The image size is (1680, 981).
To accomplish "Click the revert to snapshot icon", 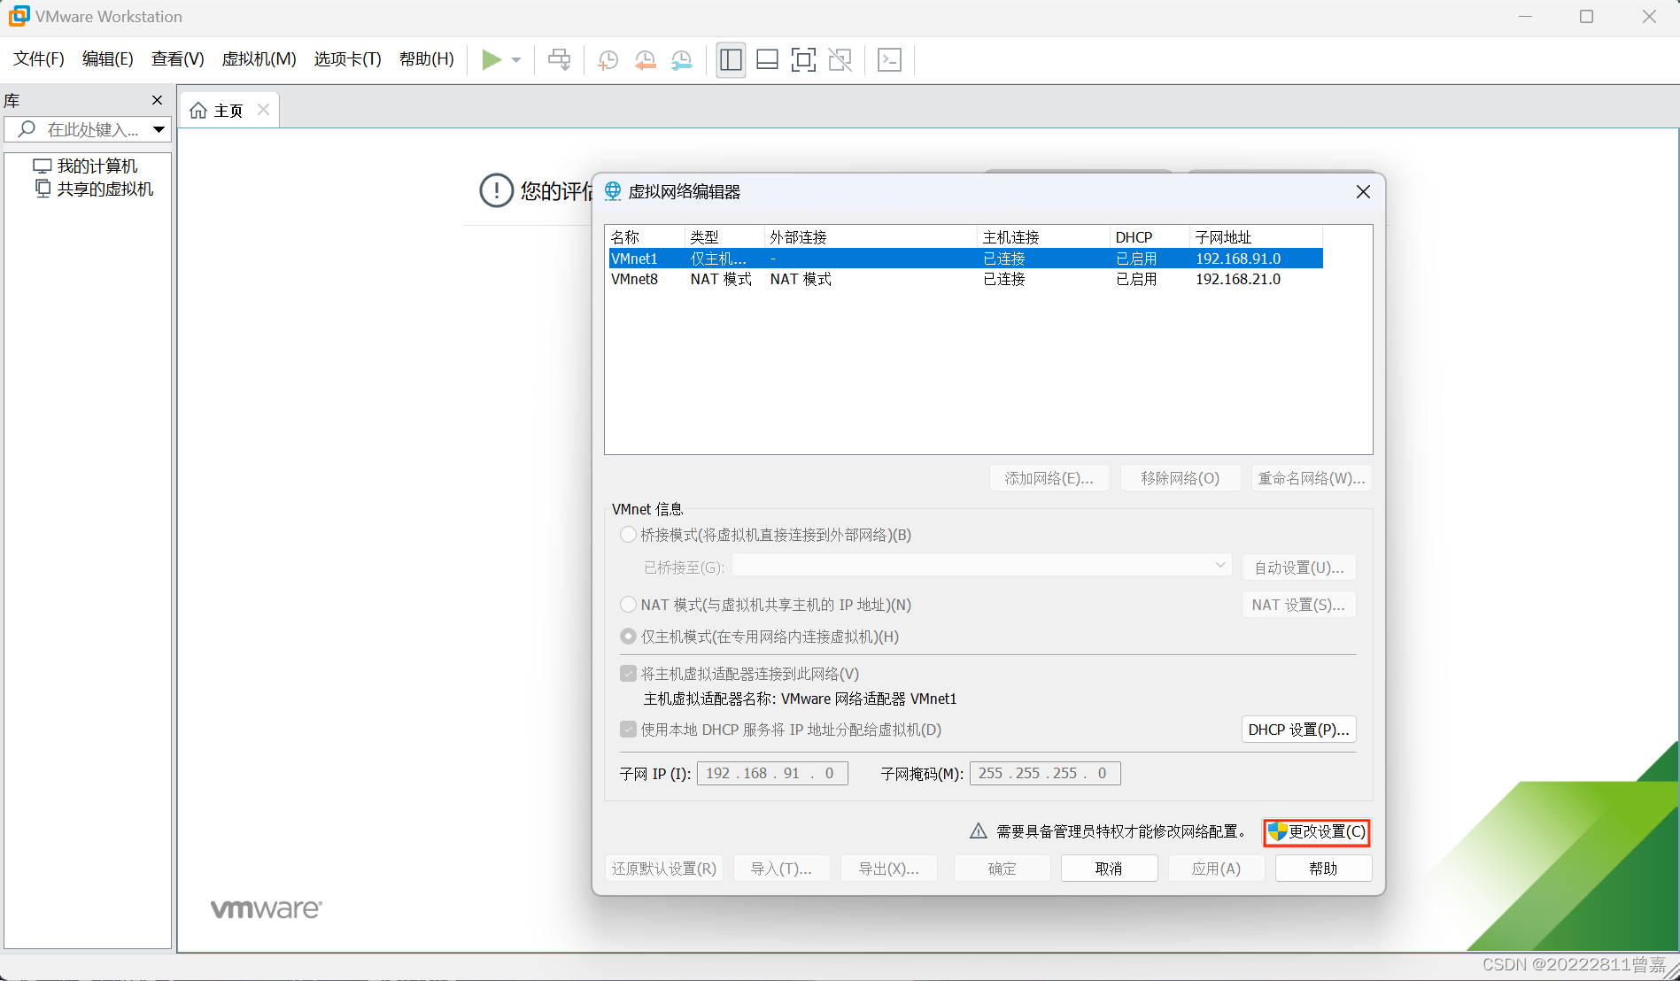I will click(645, 60).
